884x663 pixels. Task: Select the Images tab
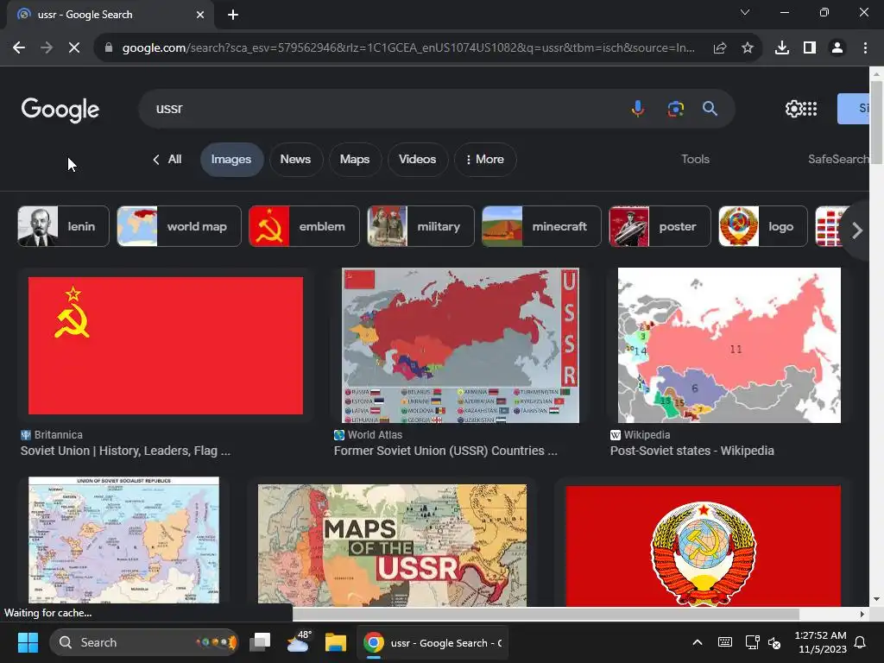(231, 160)
